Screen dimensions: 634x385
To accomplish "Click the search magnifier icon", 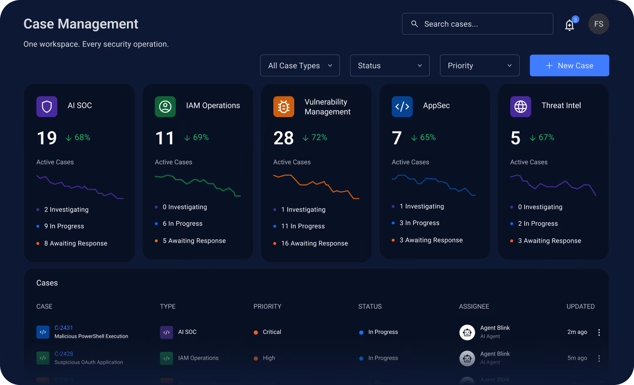I will pos(414,24).
